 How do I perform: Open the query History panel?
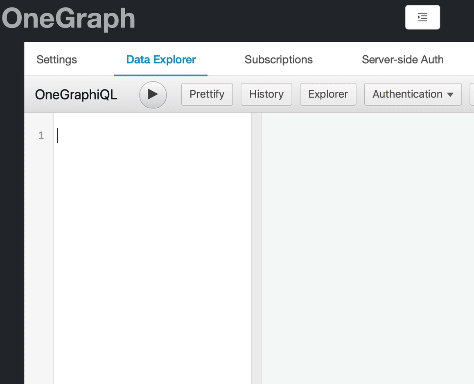(x=266, y=94)
